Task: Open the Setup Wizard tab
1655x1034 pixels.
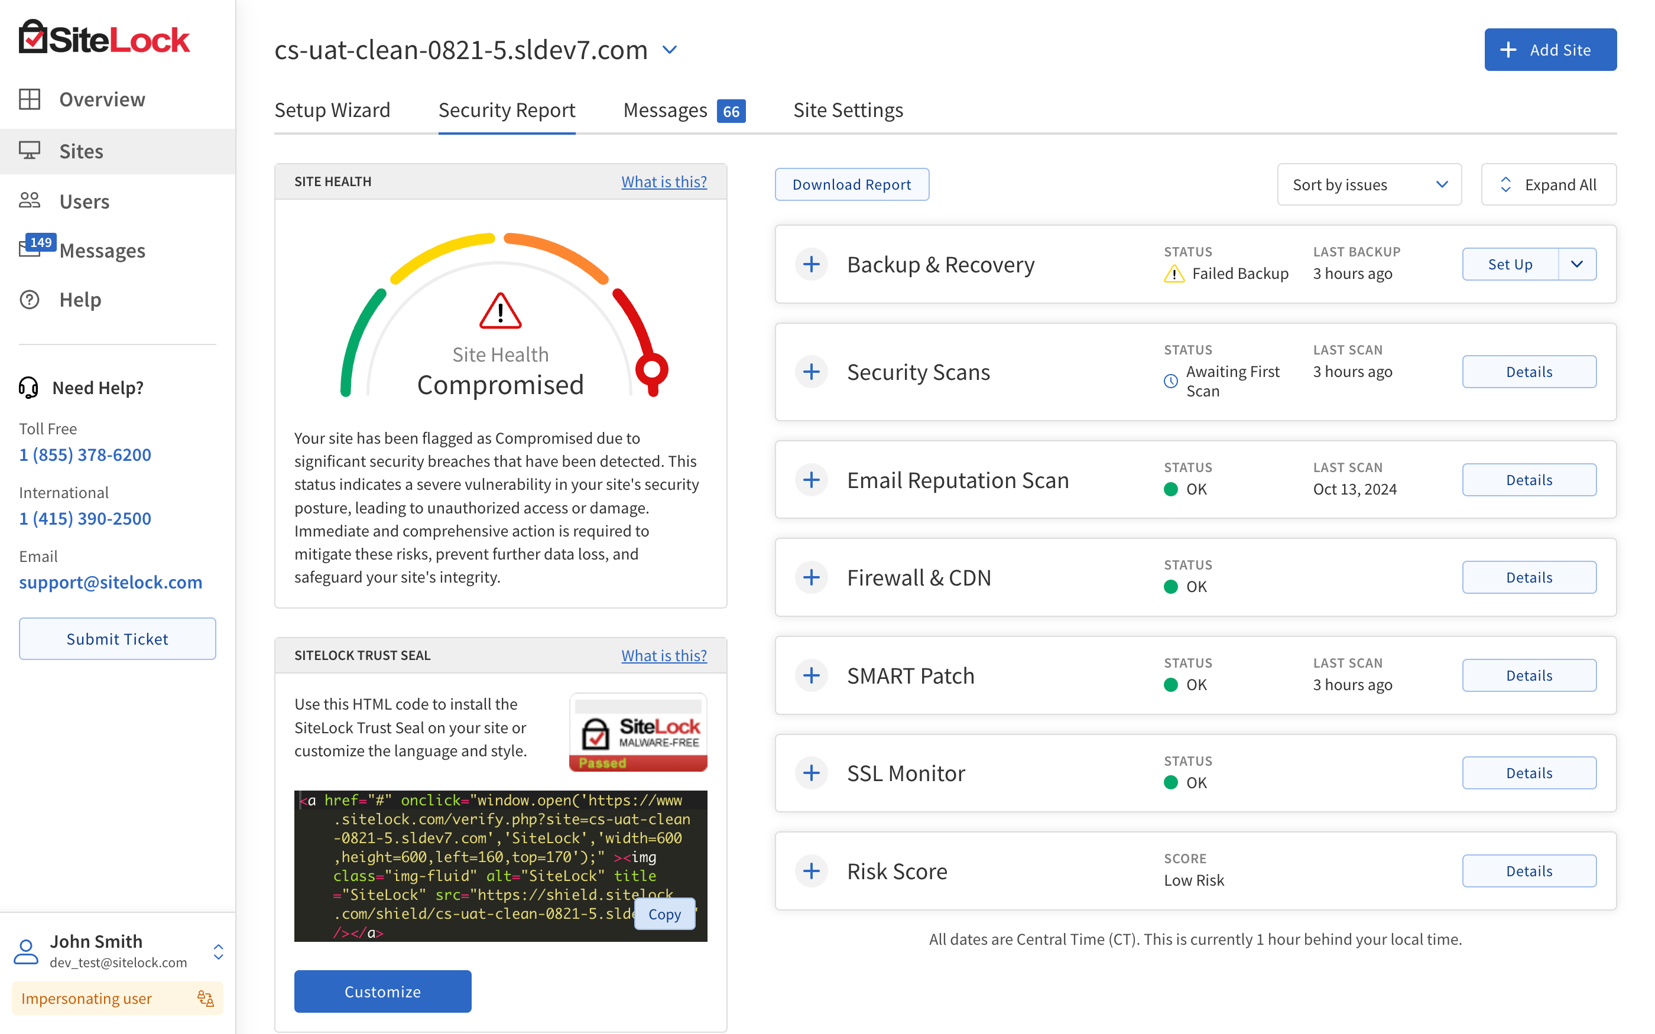Action: (332, 110)
